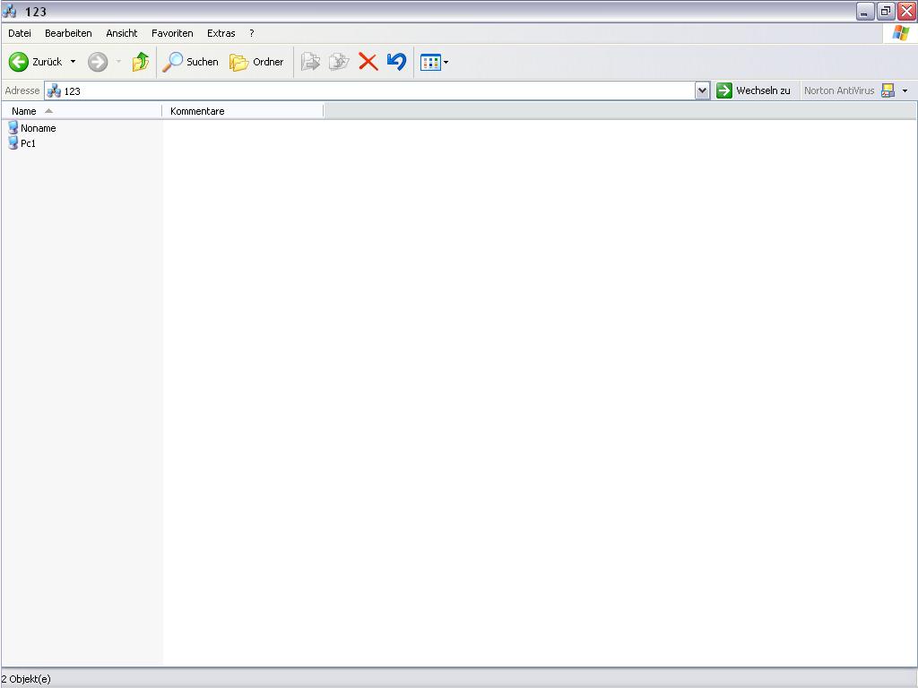Open the Zurück history dropdown arrow

(x=74, y=62)
